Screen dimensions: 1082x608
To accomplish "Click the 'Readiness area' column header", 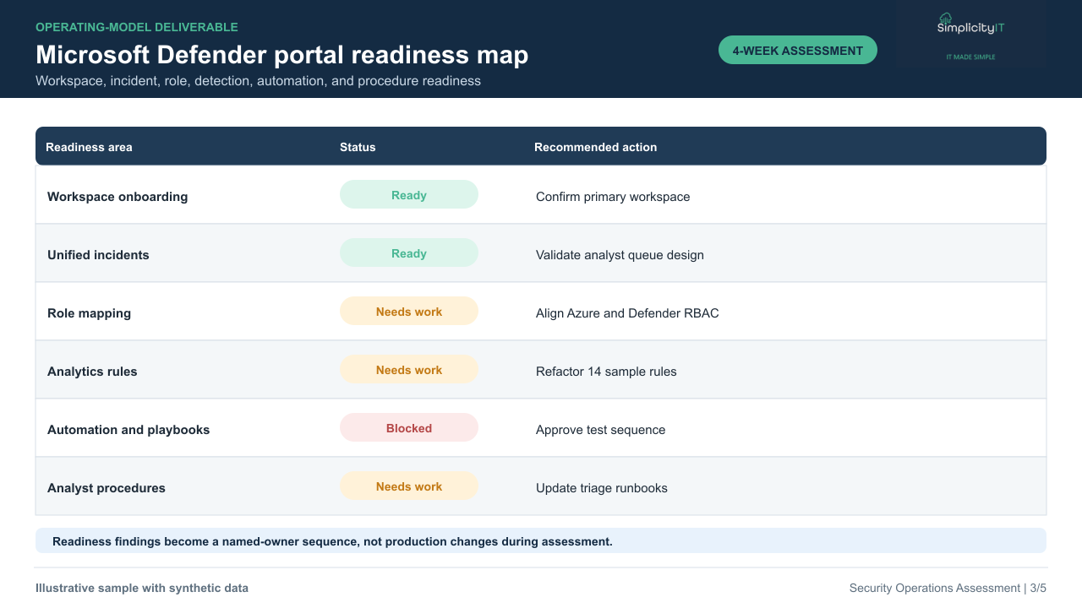I will [89, 147].
